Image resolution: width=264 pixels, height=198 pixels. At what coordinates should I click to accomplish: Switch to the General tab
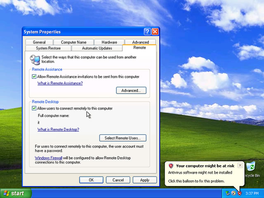39,42
